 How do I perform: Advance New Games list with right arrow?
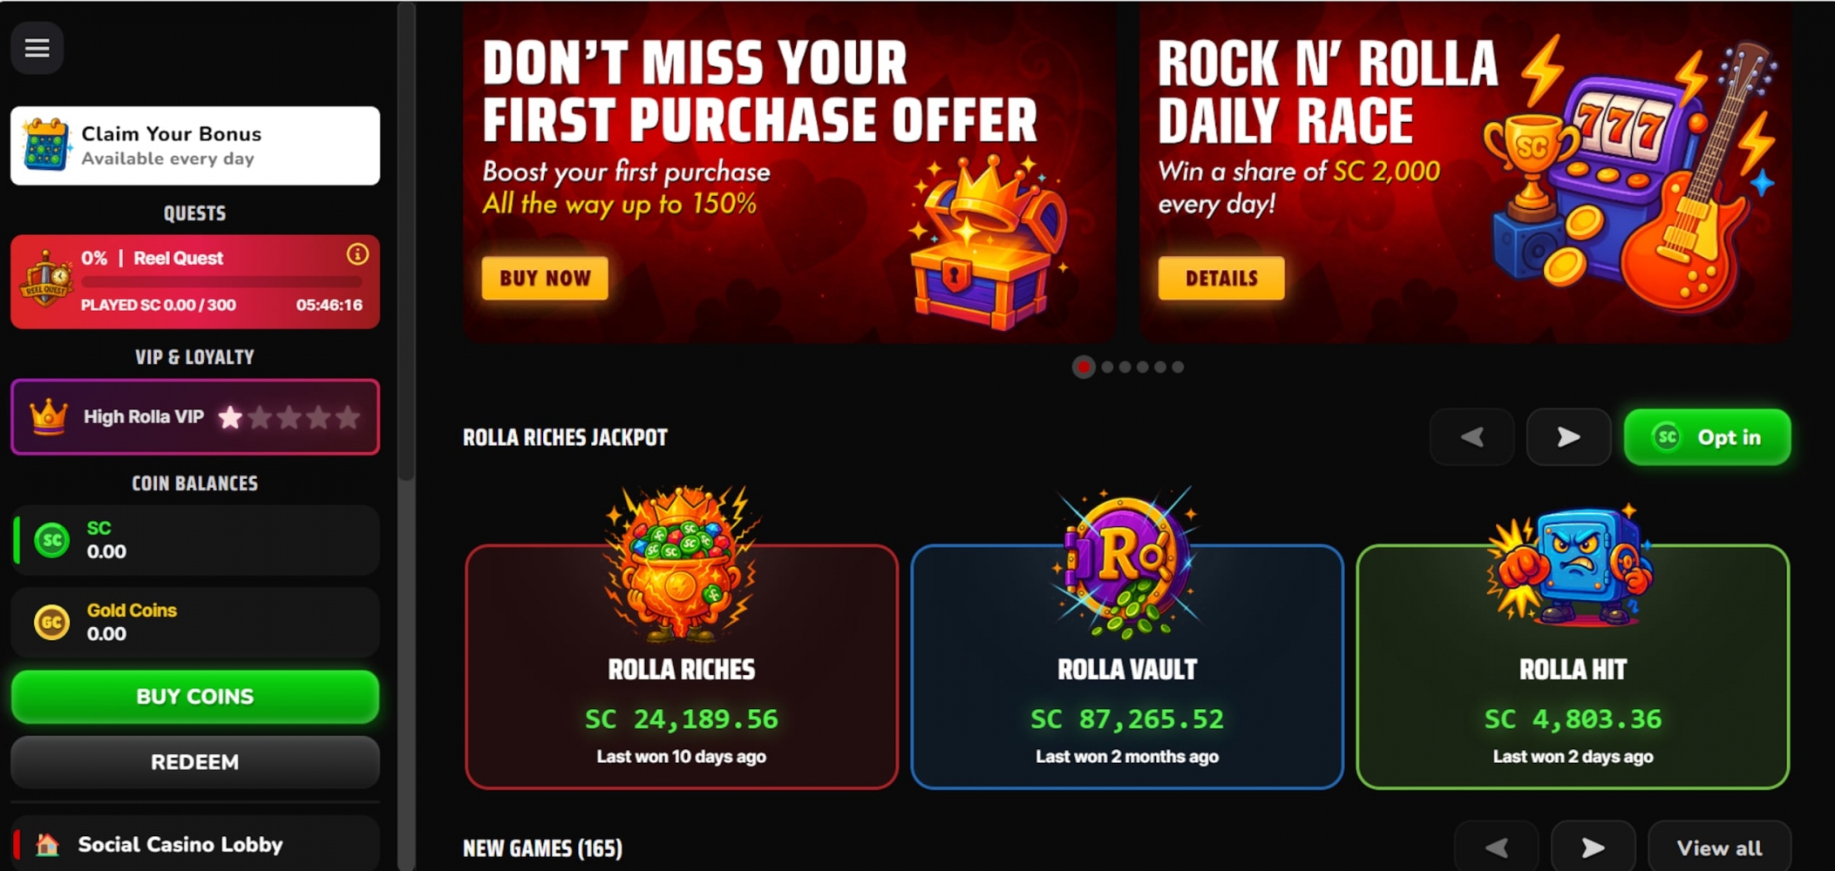(x=1593, y=847)
